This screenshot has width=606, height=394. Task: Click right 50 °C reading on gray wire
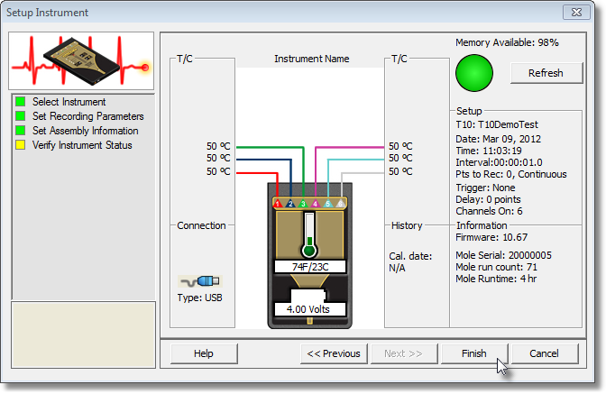pos(400,171)
